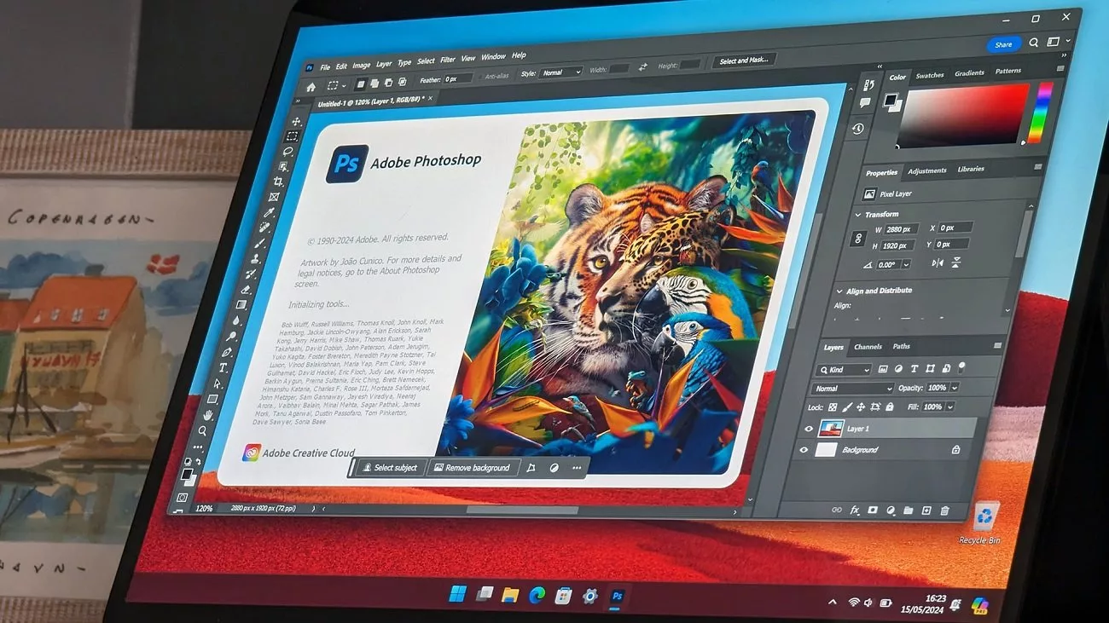Image resolution: width=1109 pixels, height=623 pixels.
Task: Toggle filter for pixel layers
Action: click(884, 369)
